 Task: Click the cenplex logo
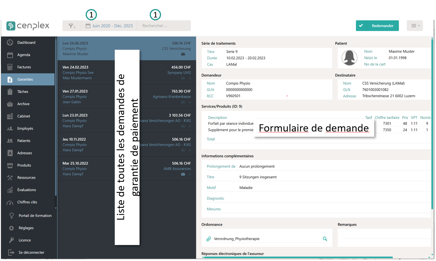pyautogui.click(x=28, y=26)
